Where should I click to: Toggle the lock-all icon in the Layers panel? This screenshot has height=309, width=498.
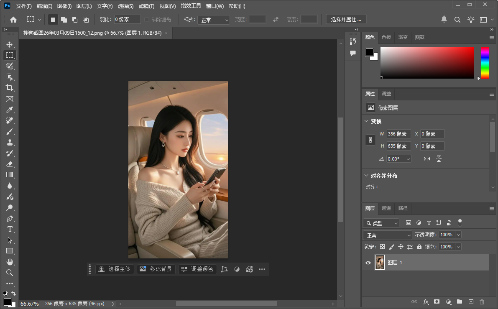419,247
